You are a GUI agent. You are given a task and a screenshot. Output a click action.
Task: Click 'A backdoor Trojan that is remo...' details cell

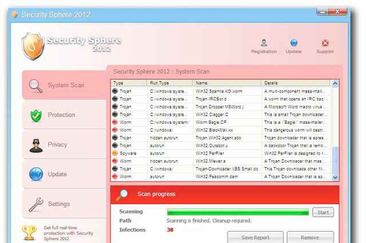(296, 145)
